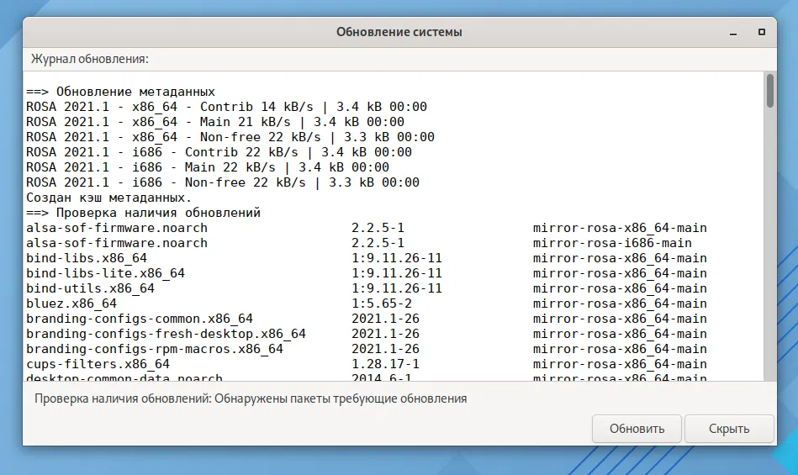The width and height of the screenshot is (798, 475).
Task: Click the Обновление системы title bar text
Action: point(399,32)
